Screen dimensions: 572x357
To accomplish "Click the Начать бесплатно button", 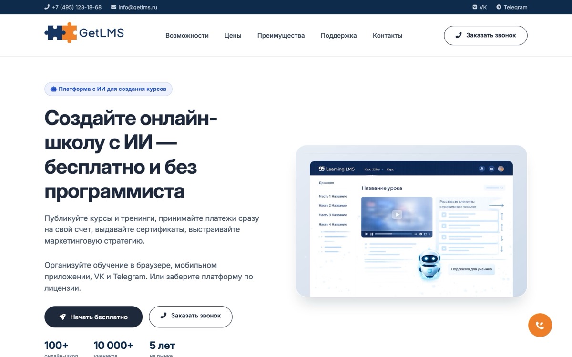I will point(93,317).
